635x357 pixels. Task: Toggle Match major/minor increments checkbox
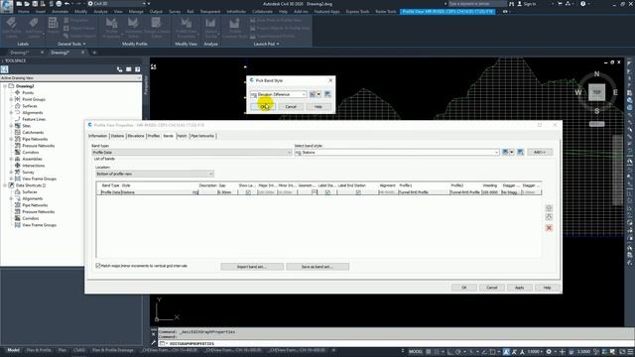coord(98,266)
